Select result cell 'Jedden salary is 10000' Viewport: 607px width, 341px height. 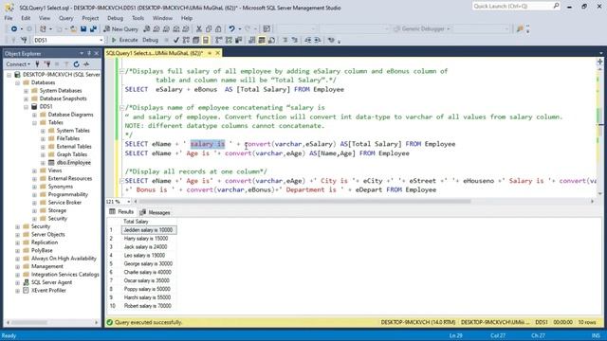pyautogui.click(x=149, y=230)
